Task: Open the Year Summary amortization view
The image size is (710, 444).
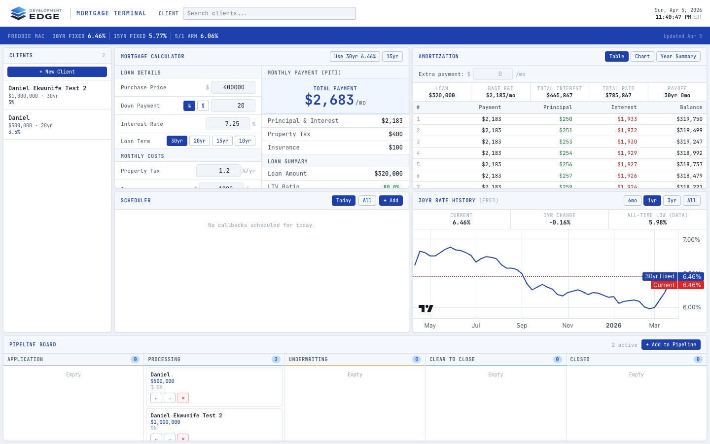Action: pyautogui.click(x=678, y=56)
